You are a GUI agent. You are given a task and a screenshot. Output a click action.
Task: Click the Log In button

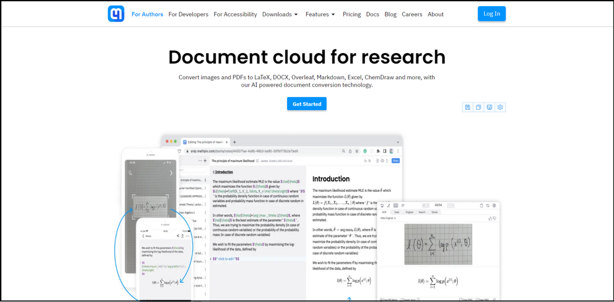pyautogui.click(x=492, y=14)
